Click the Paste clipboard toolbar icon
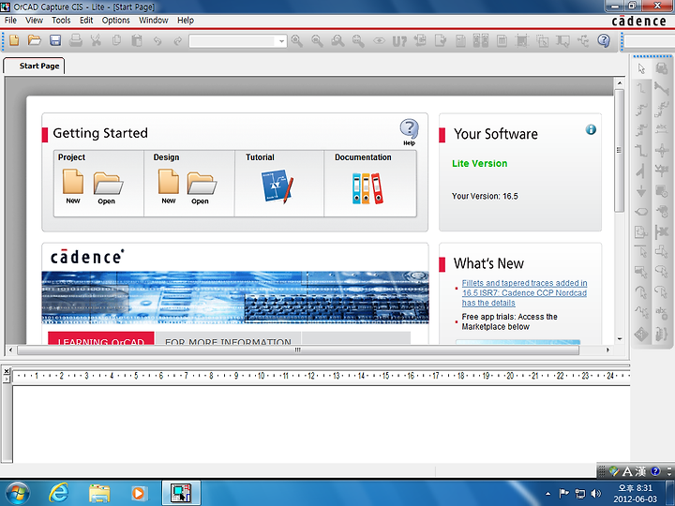This screenshot has width=675, height=506. point(137,40)
